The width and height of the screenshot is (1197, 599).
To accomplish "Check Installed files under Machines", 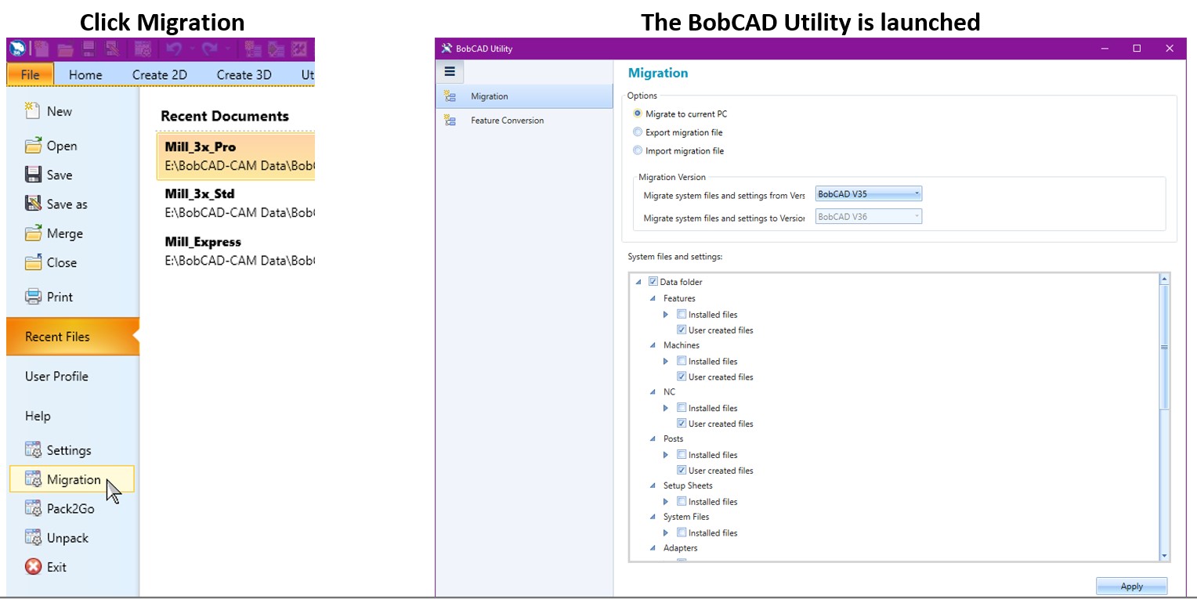I will click(x=682, y=361).
